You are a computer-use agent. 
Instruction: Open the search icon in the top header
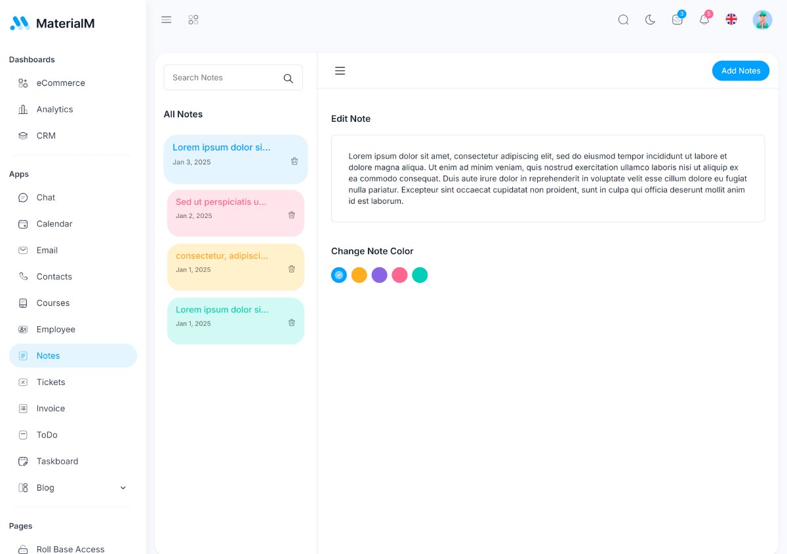coord(622,20)
